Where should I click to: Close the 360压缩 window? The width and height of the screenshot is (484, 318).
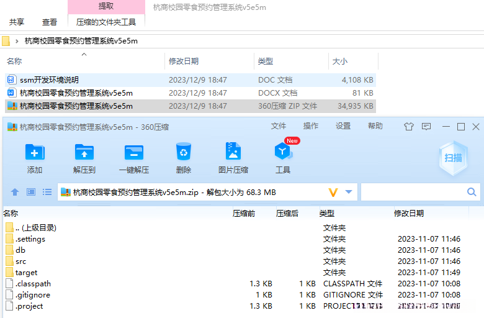(x=476, y=127)
